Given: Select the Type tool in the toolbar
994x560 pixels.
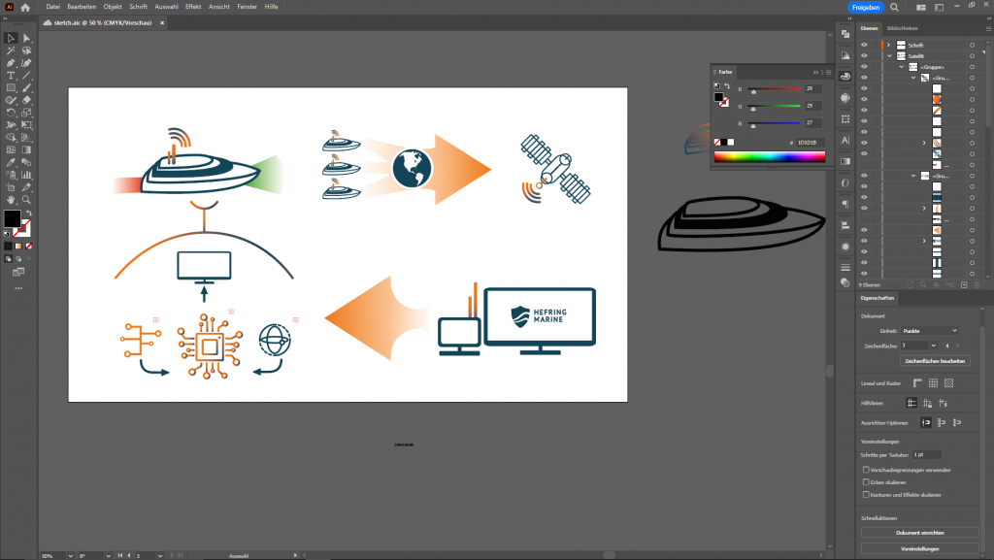Looking at the screenshot, I should click(11, 75).
